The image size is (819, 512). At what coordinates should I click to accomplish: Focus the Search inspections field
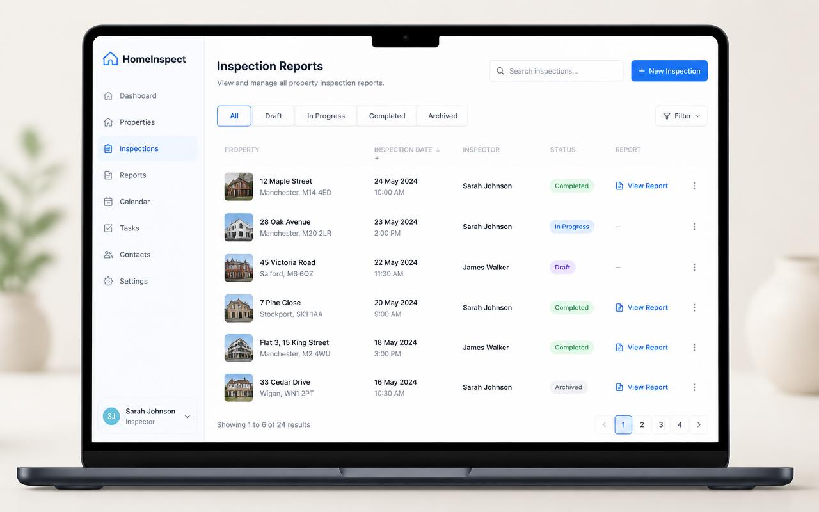(557, 71)
